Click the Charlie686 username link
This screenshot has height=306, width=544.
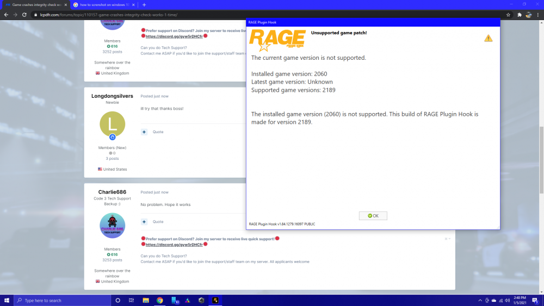(112, 192)
